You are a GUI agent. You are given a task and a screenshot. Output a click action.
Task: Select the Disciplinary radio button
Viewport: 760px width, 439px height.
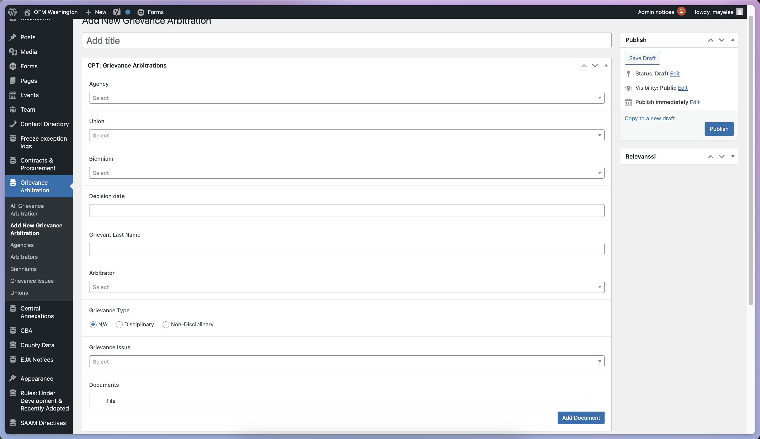119,325
